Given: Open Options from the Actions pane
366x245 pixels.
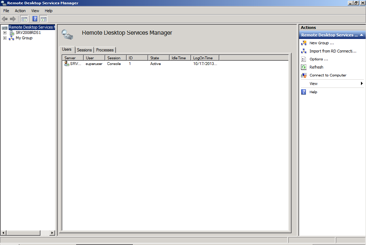Looking at the screenshot, I should click(319, 59).
